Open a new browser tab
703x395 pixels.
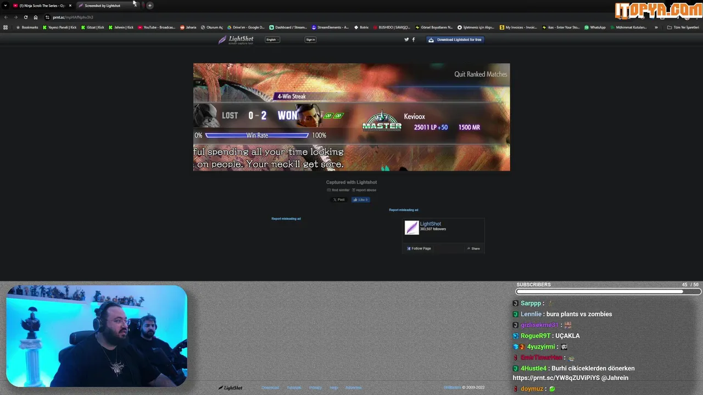click(x=149, y=5)
